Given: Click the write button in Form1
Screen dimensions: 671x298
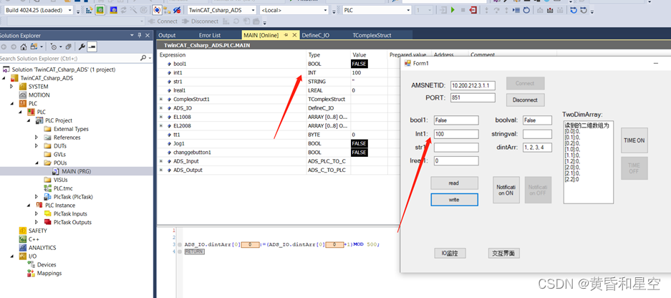Looking at the screenshot, I should tap(454, 200).
